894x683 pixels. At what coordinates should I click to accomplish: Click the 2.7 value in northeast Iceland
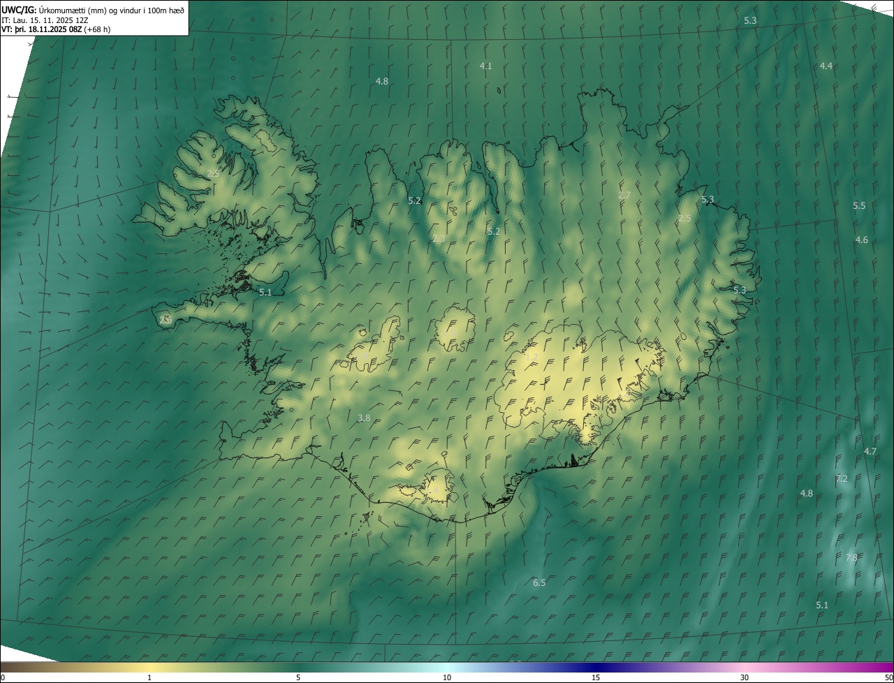coord(624,196)
